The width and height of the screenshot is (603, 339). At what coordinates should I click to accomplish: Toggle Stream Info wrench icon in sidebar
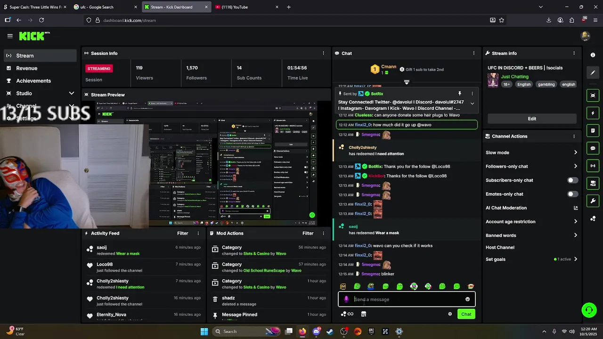coord(593,201)
